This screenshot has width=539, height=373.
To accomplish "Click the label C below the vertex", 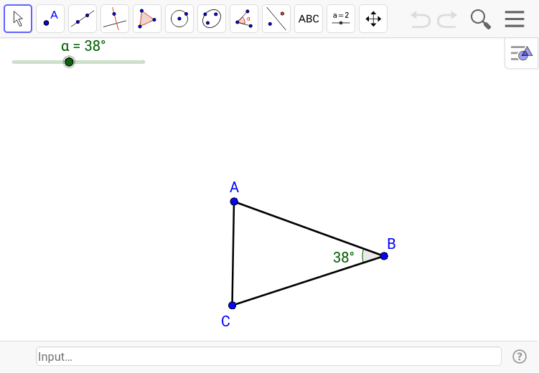I will tap(225, 321).
